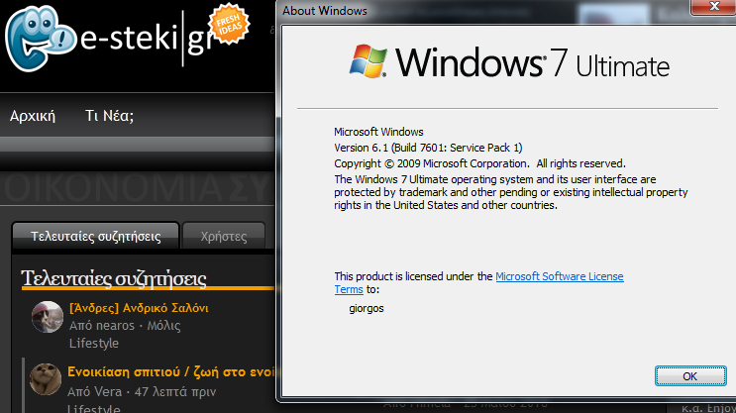The image size is (736, 413).
Task: Click the Fresh Ideas orange badge
Action: click(229, 24)
